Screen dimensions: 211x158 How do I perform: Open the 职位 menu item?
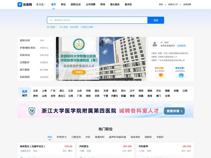tap(63, 4)
